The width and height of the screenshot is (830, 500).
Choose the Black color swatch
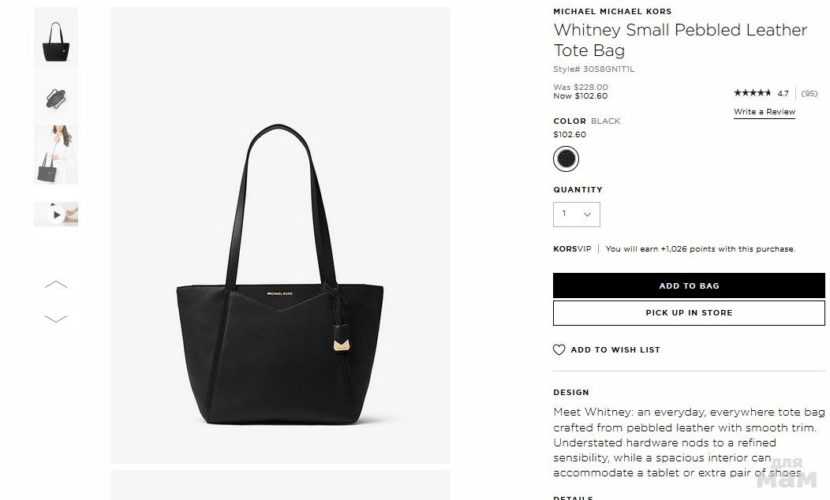(566, 159)
